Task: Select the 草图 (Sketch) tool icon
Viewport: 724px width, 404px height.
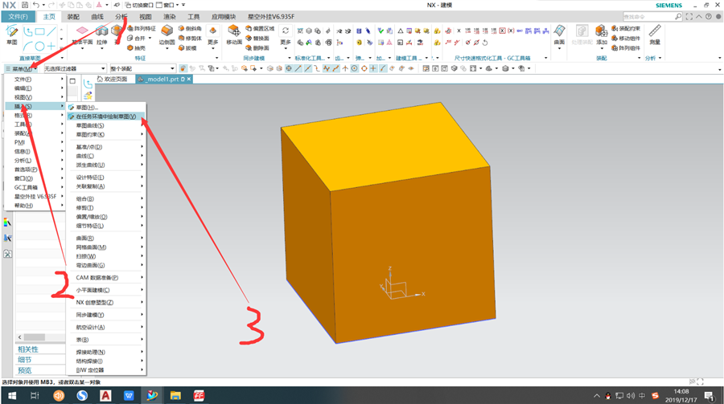Action: (12, 32)
